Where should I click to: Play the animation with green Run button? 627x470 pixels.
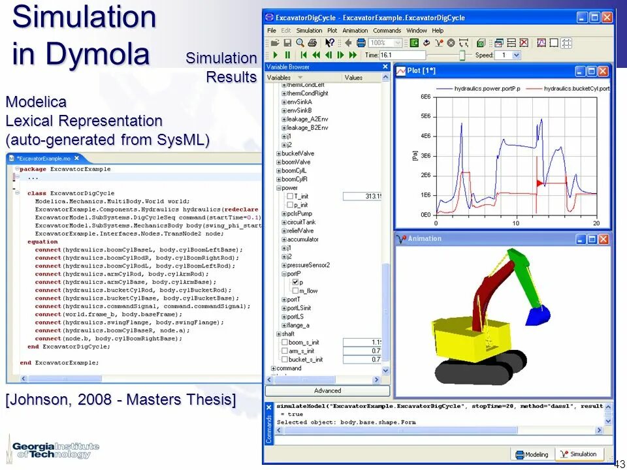(275, 55)
